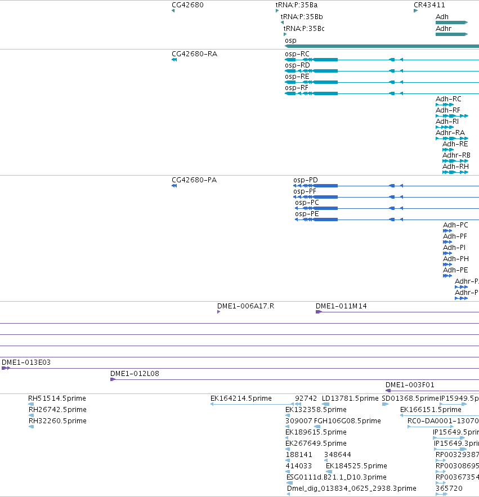Select the Adhr gene bar

pyautogui.click(x=452, y=34)
